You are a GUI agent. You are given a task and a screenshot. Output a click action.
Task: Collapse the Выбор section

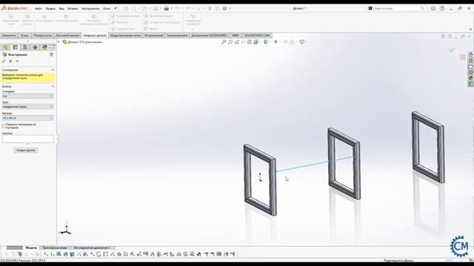53,86
